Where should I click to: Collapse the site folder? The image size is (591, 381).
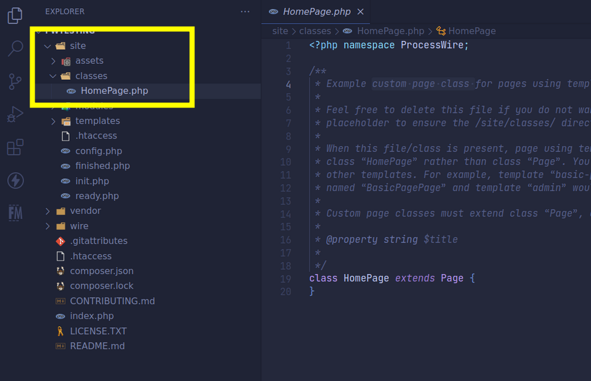[x=77, y=46]
